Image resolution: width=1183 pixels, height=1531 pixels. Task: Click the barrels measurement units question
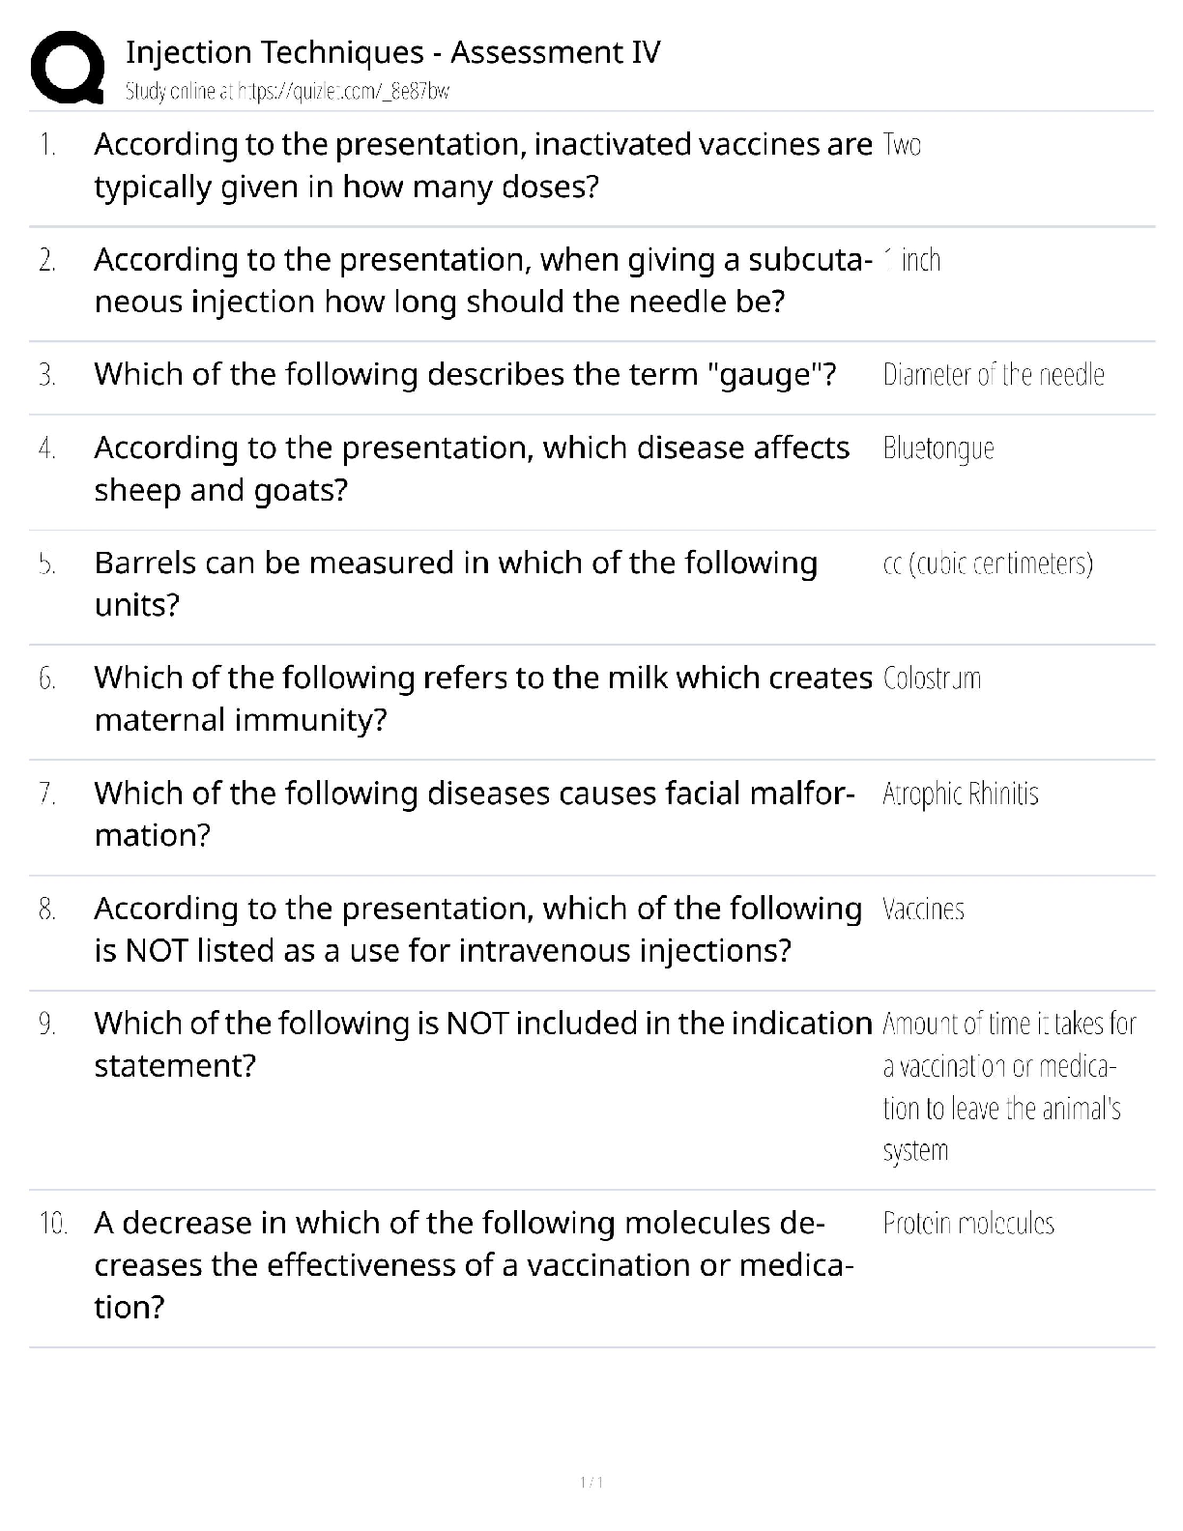pos(455,584)
